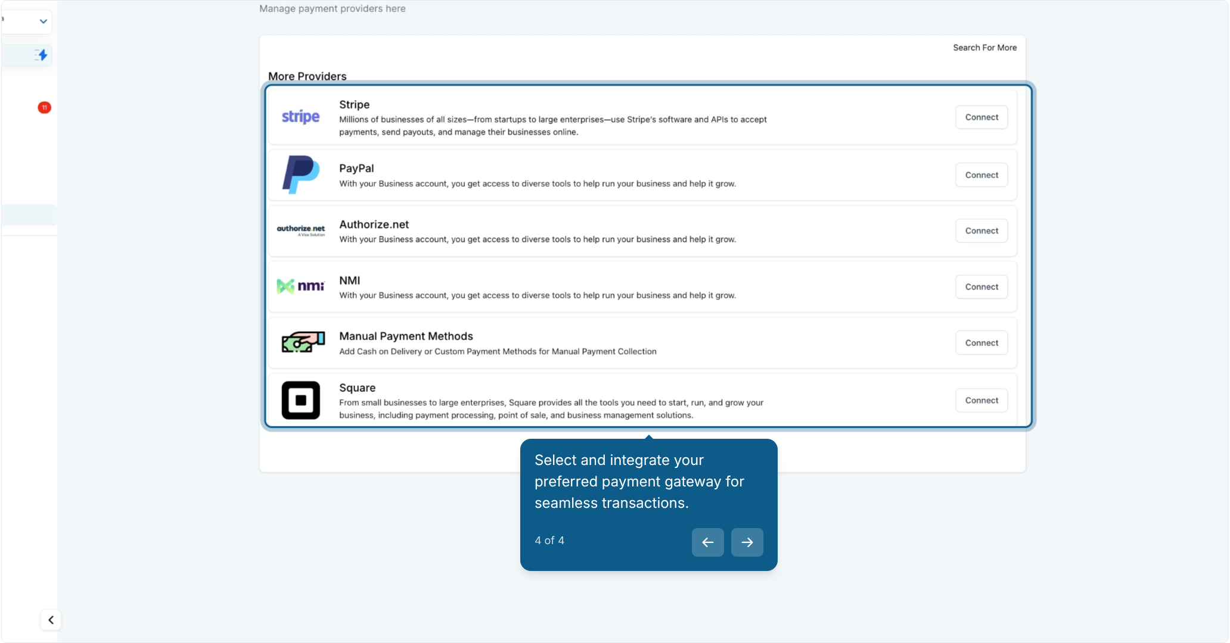This screenshot has height=643, width=1230.
Task: Click the More Providers heading
Action: coord(307,76)
